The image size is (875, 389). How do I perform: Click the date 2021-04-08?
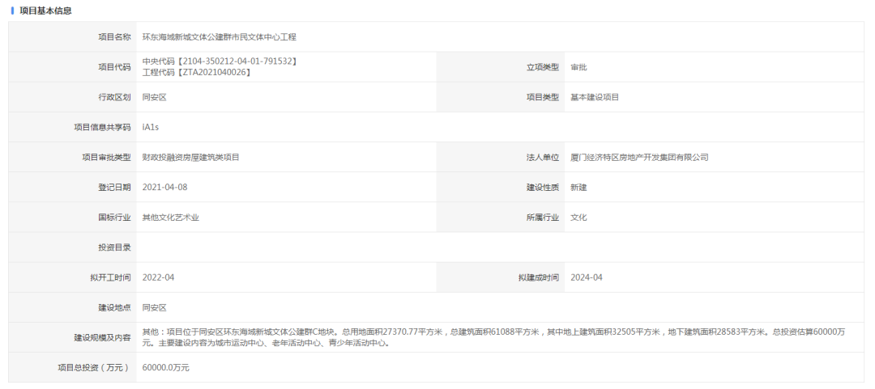165,188
